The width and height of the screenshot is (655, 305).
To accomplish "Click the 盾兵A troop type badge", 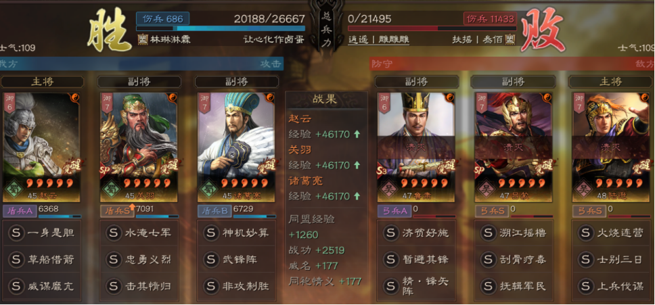I will pos(20,211).
